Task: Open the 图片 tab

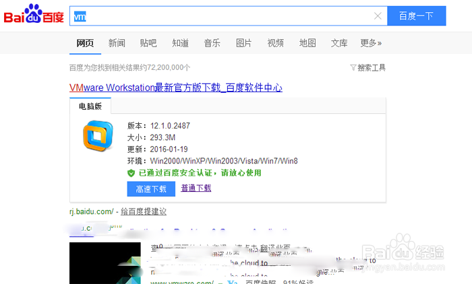Action: point(244,43)
